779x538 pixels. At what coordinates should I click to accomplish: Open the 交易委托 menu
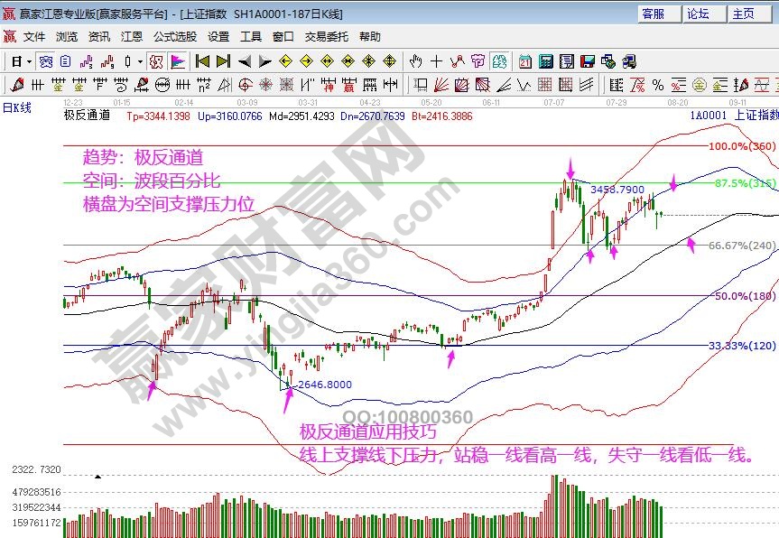point(326,37)
